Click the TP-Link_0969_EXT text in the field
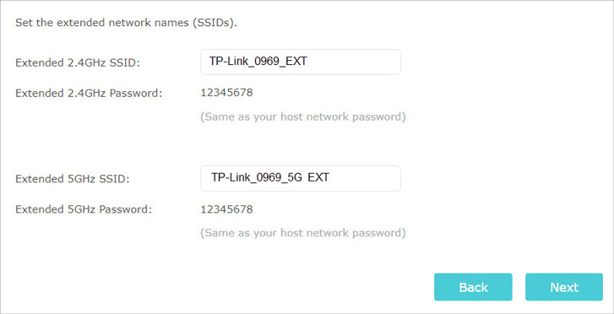The image size is (614, 314). click(x=258, y=61)
